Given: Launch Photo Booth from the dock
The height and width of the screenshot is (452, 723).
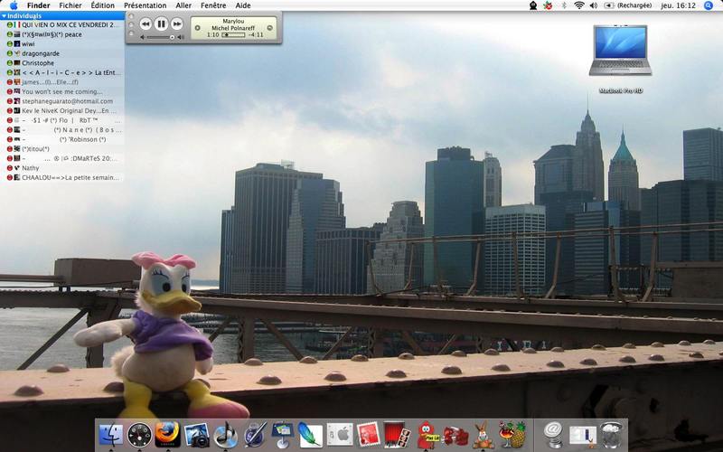Looking at the screenshot, I should 397,435.
